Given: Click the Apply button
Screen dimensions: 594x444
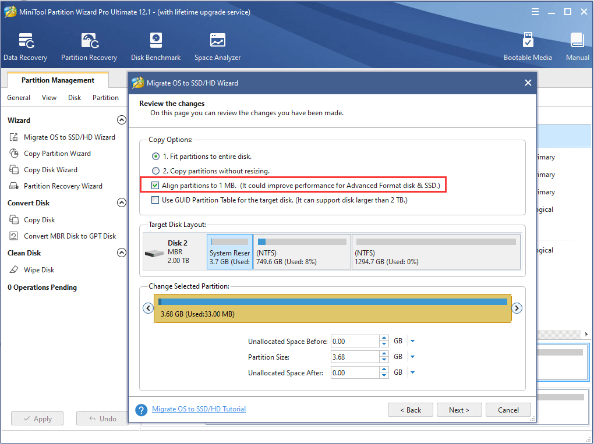Looking at the screenshot, I should point(37,418).
